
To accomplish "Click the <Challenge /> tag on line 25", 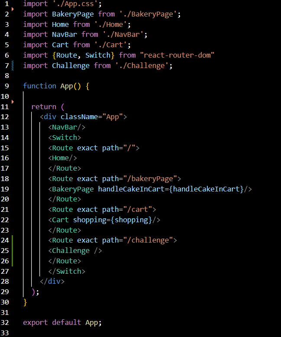I will [75, 251].
